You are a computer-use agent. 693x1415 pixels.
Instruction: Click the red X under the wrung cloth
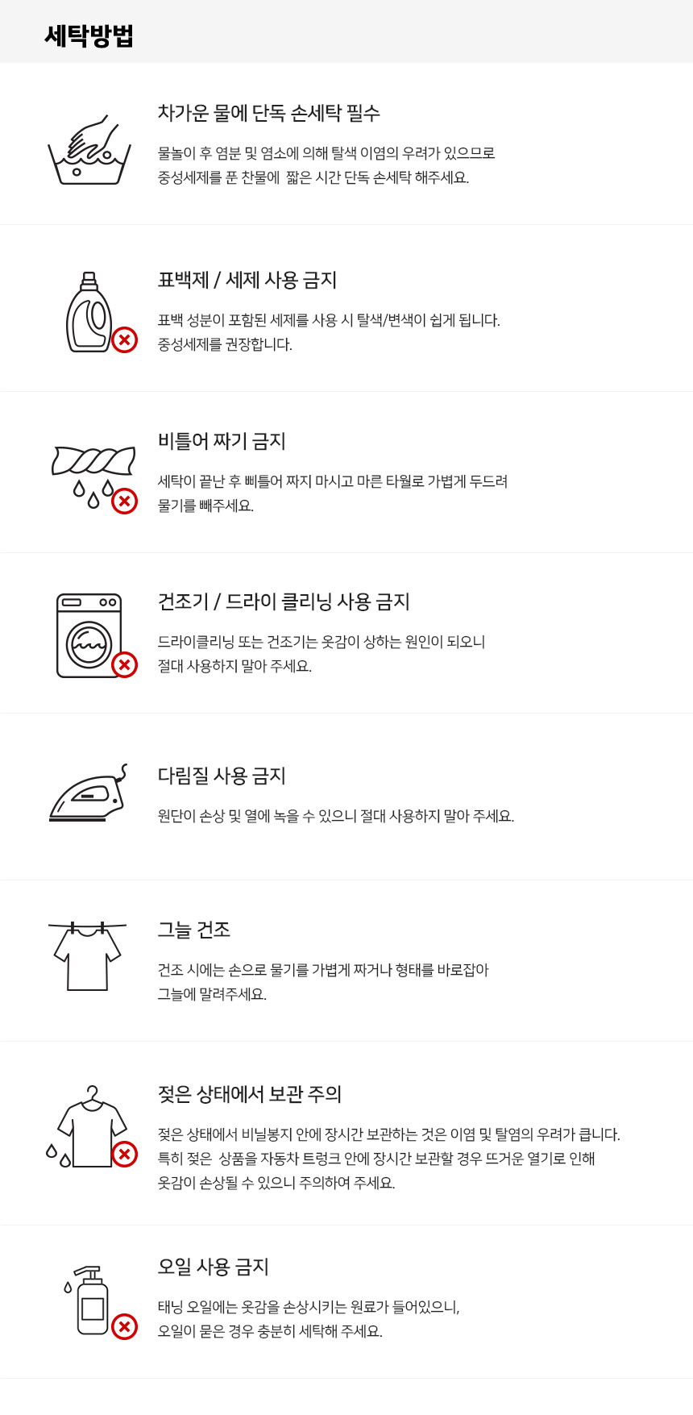click(124, 501)
